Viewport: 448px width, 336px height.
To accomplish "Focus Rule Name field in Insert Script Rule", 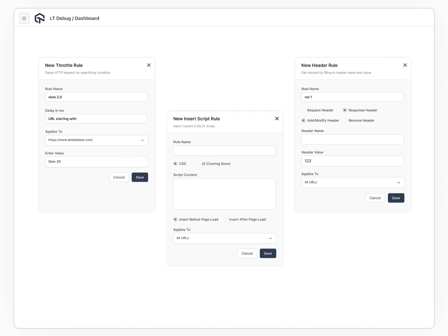I will (x=224, y=150).
